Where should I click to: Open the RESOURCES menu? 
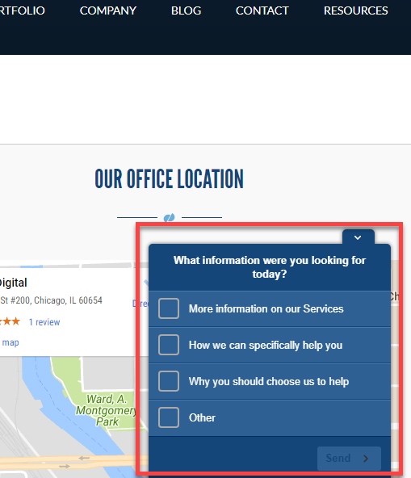tap(356, 10)
